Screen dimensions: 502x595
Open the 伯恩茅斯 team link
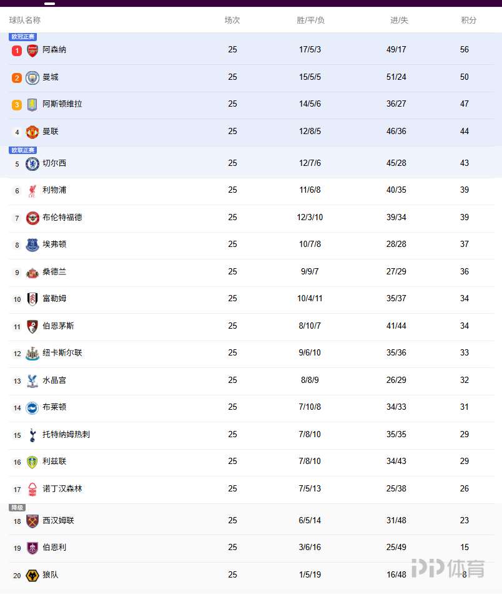pyautogui.click(x=58, y=326)
